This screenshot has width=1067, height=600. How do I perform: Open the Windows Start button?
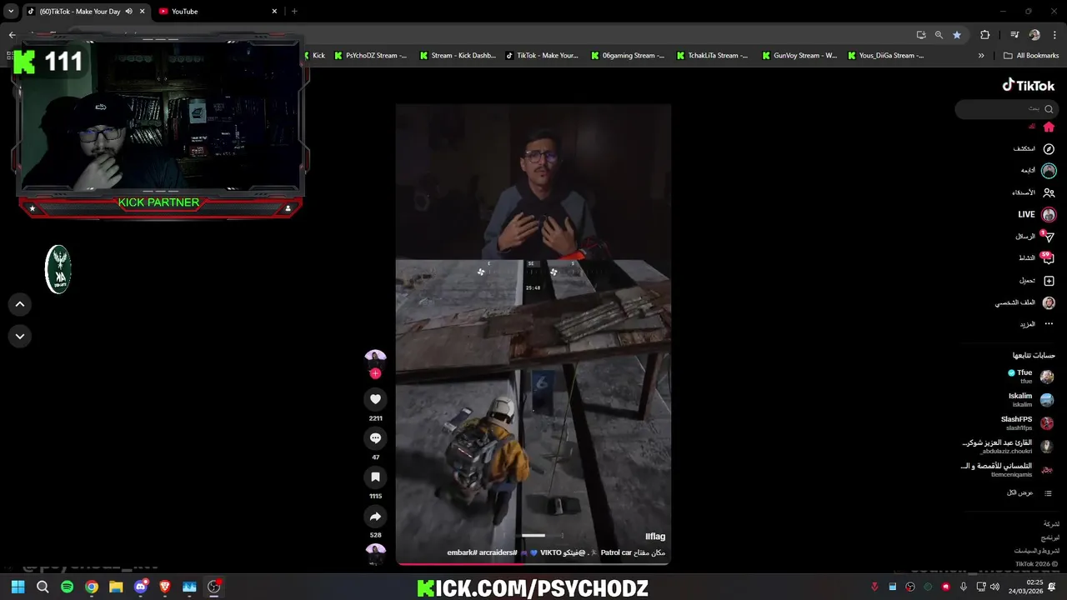coord(18,587)
